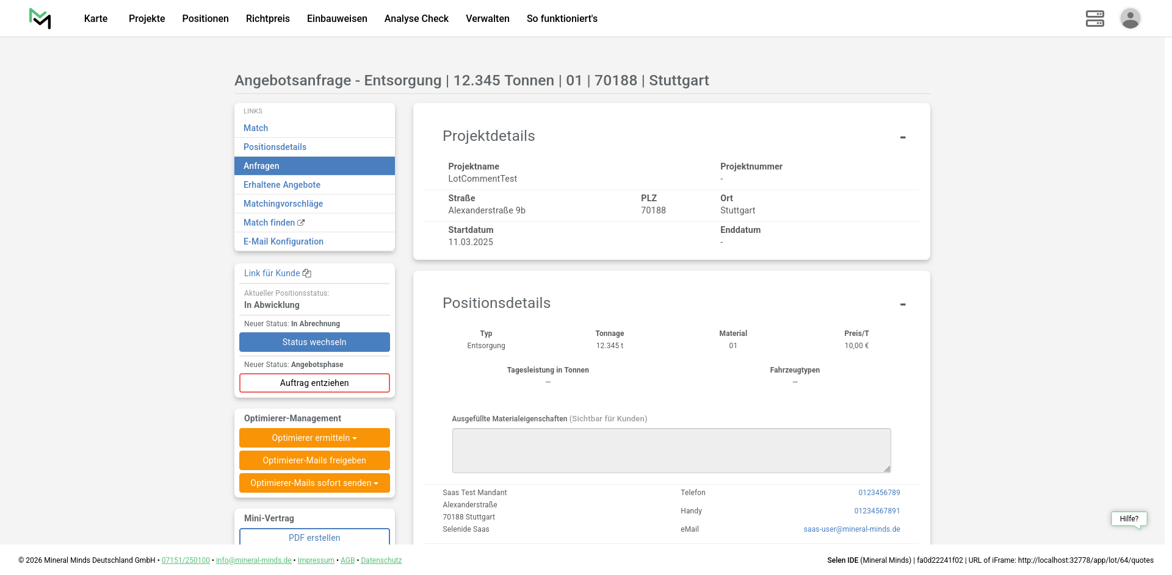Click into the Materialeigenschaften text area
Viewport: 1172px width, 575px height.
point(671,451)
